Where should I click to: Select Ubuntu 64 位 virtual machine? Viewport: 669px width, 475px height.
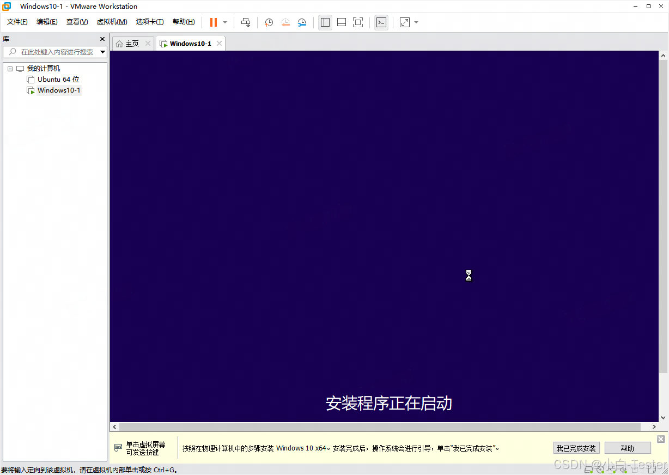coord(58,80)
